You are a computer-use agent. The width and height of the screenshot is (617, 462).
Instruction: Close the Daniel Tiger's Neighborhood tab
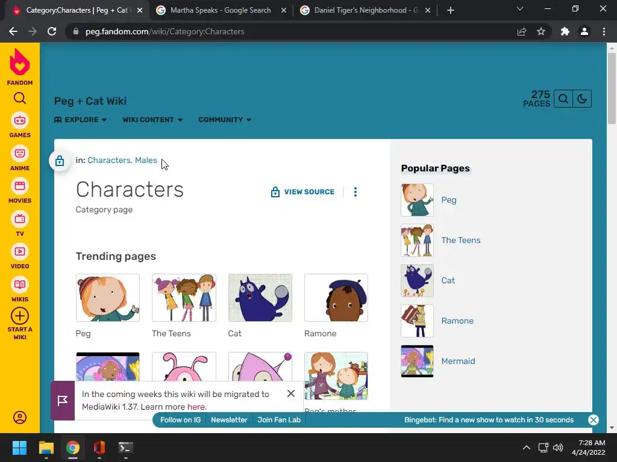click(428, 10)
